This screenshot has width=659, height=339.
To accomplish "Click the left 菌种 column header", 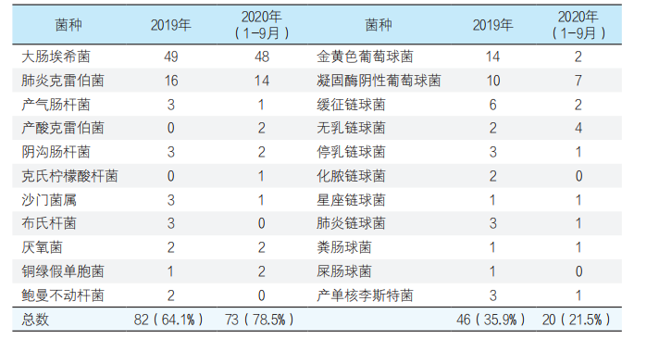I will click(68, 25).
